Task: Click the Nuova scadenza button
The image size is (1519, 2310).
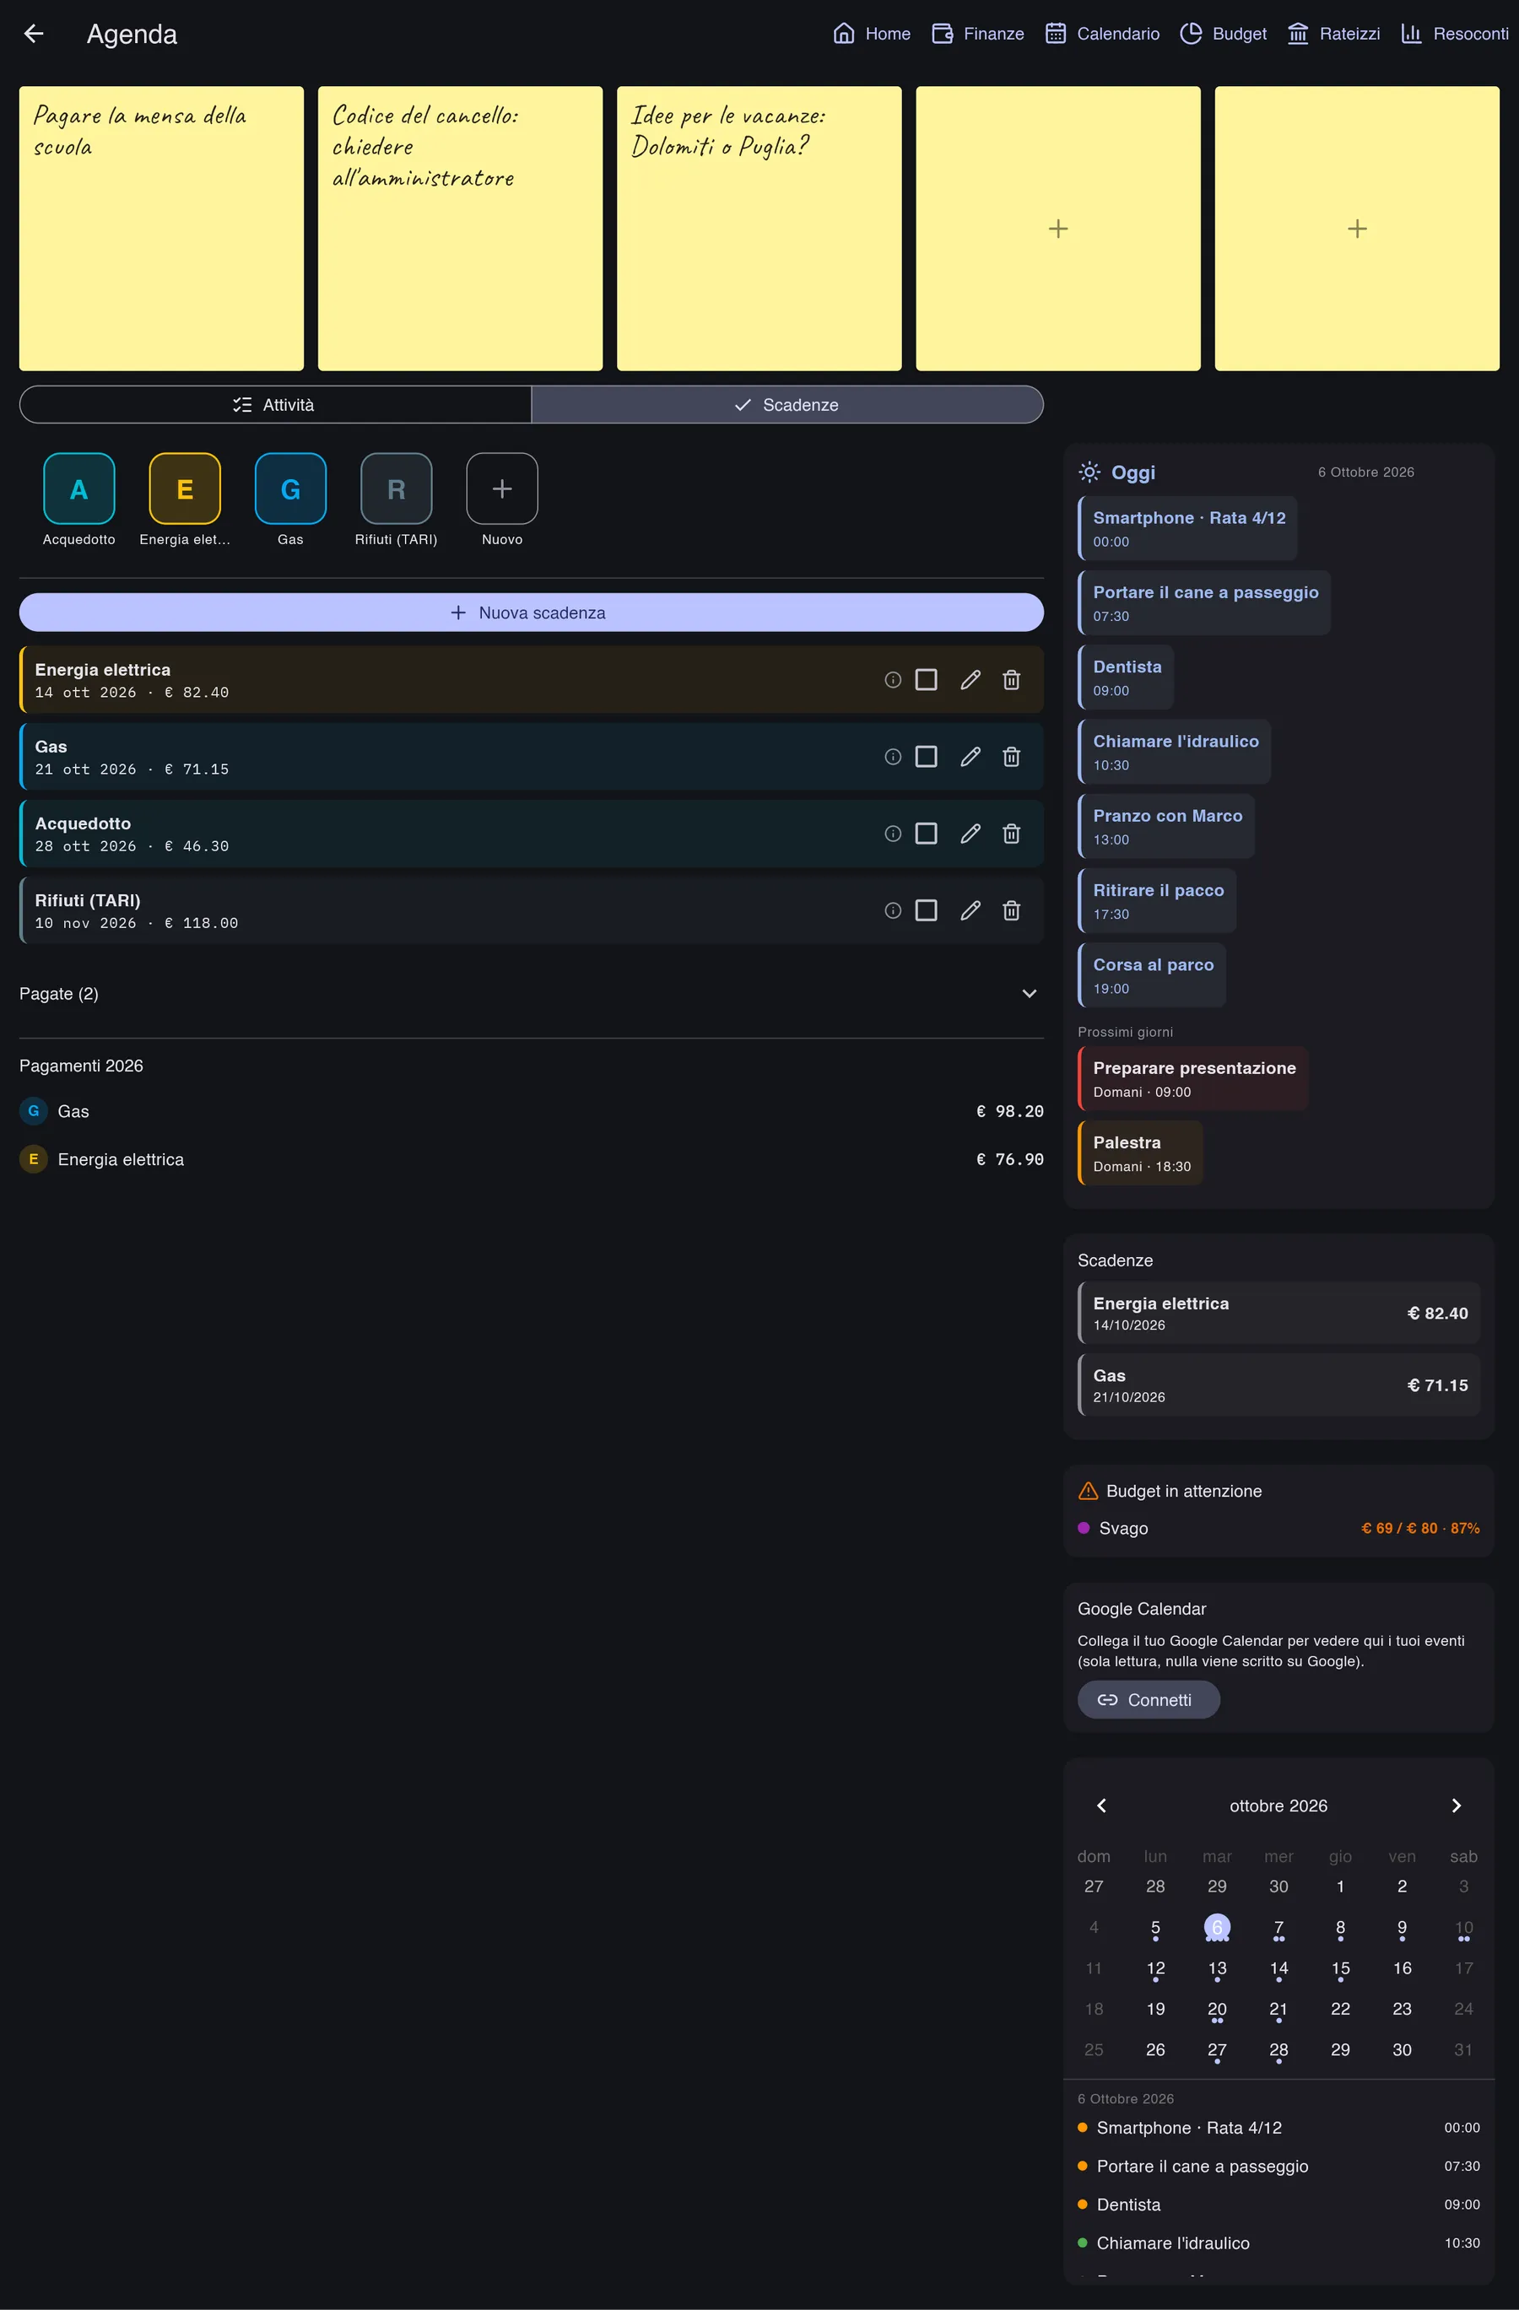Action: (531, 613)
